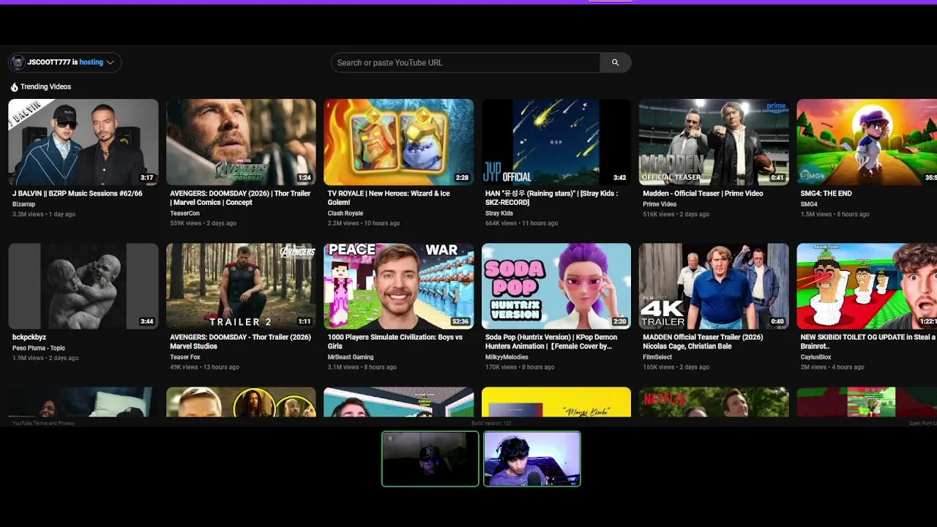Click channel name 'Stray Kids'
The image size is (937, 527).
click(x=499, y=214)
